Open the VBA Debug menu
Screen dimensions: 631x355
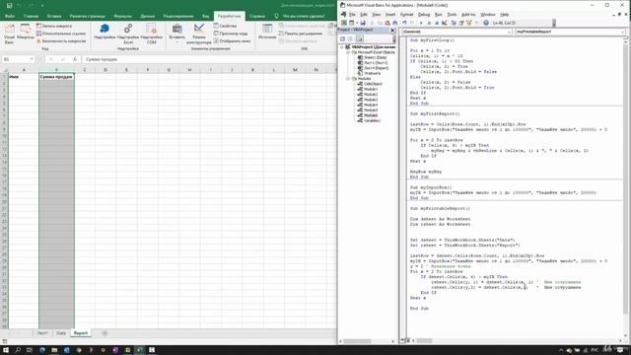coord(424,15)
